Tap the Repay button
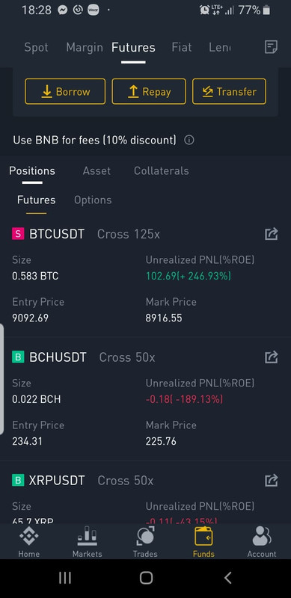 (x=149, y=91)
